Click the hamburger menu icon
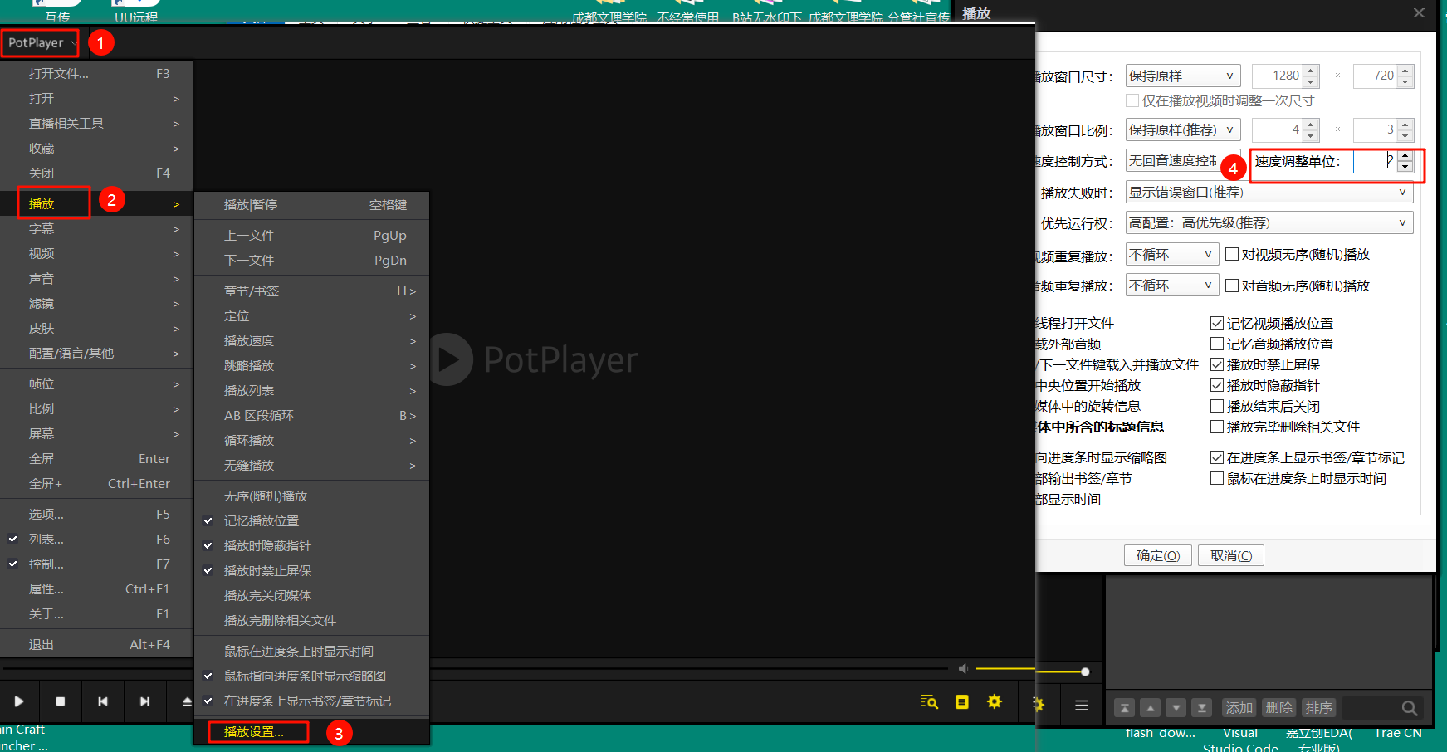Screen dimensions: 1447x752 [1081, 705]
